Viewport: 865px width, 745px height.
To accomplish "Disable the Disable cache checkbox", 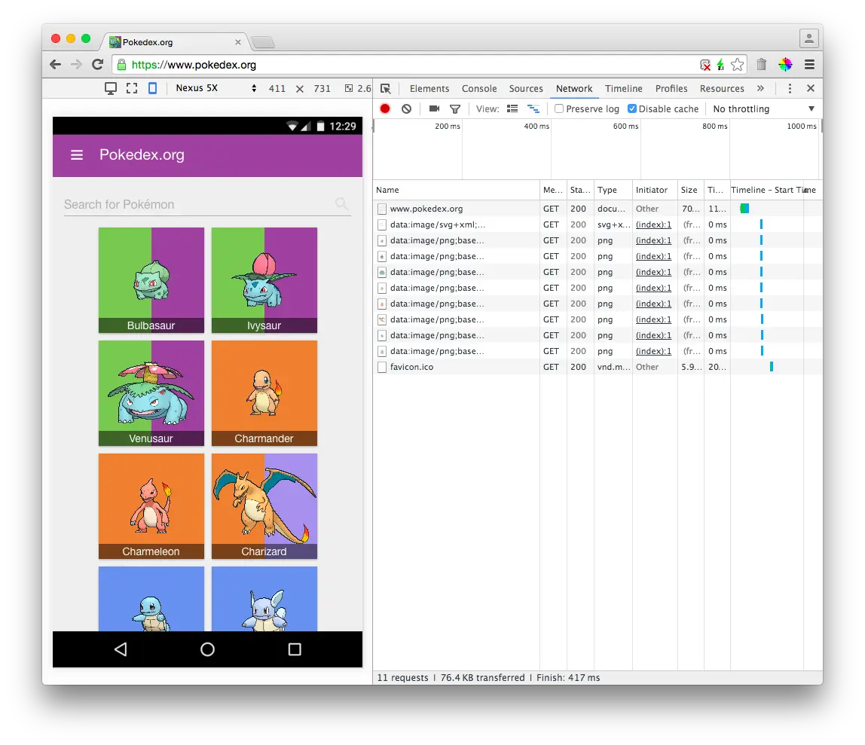I will 632,108.
